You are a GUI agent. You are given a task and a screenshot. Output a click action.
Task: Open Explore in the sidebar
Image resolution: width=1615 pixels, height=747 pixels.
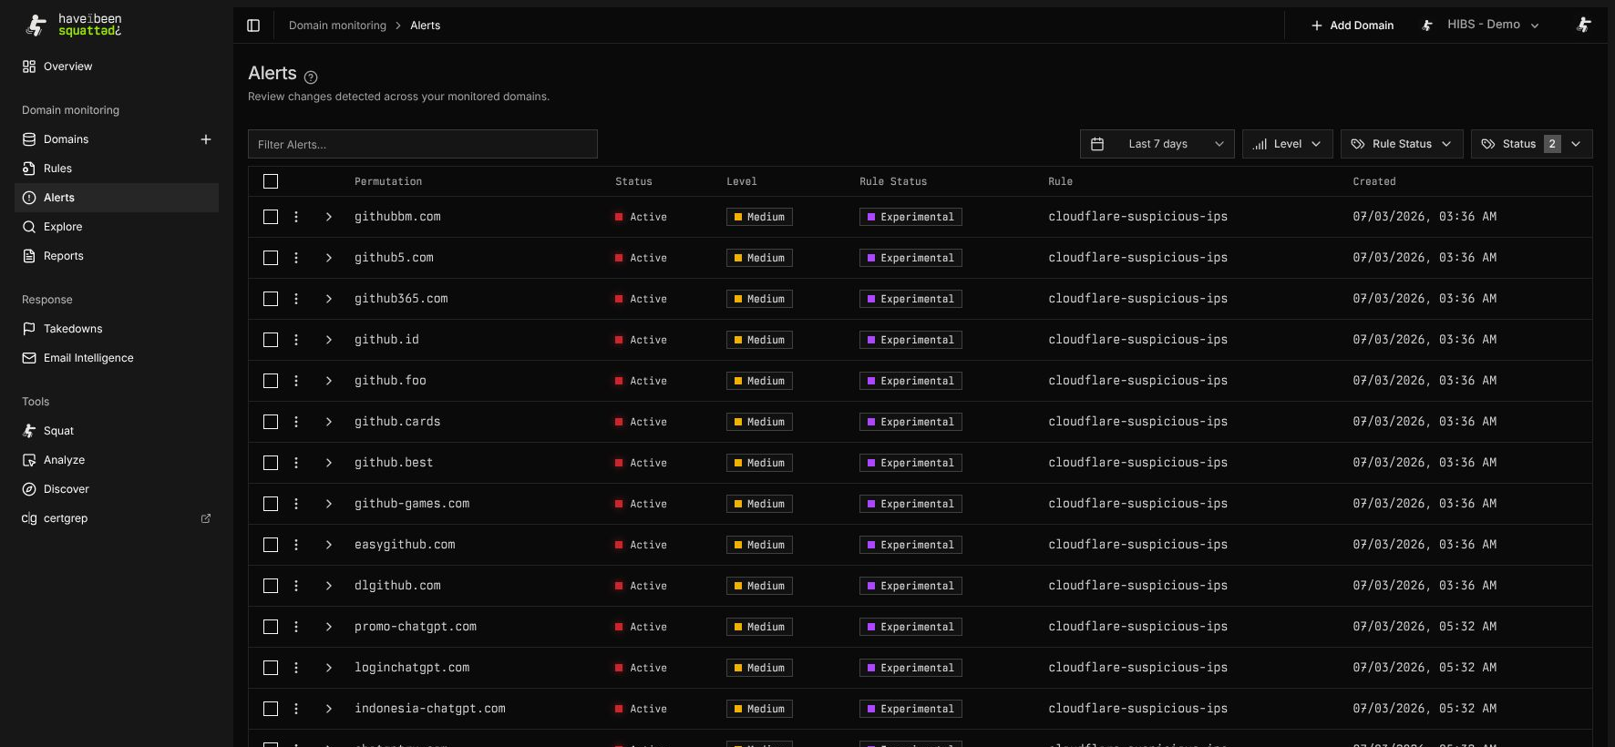[x=117, y=227]
